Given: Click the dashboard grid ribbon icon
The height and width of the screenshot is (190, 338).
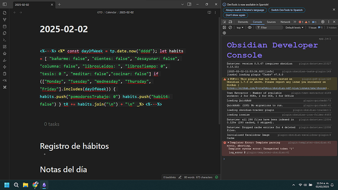Looking at the screenshot, I should pyautogui.click(x=4, y=47).
